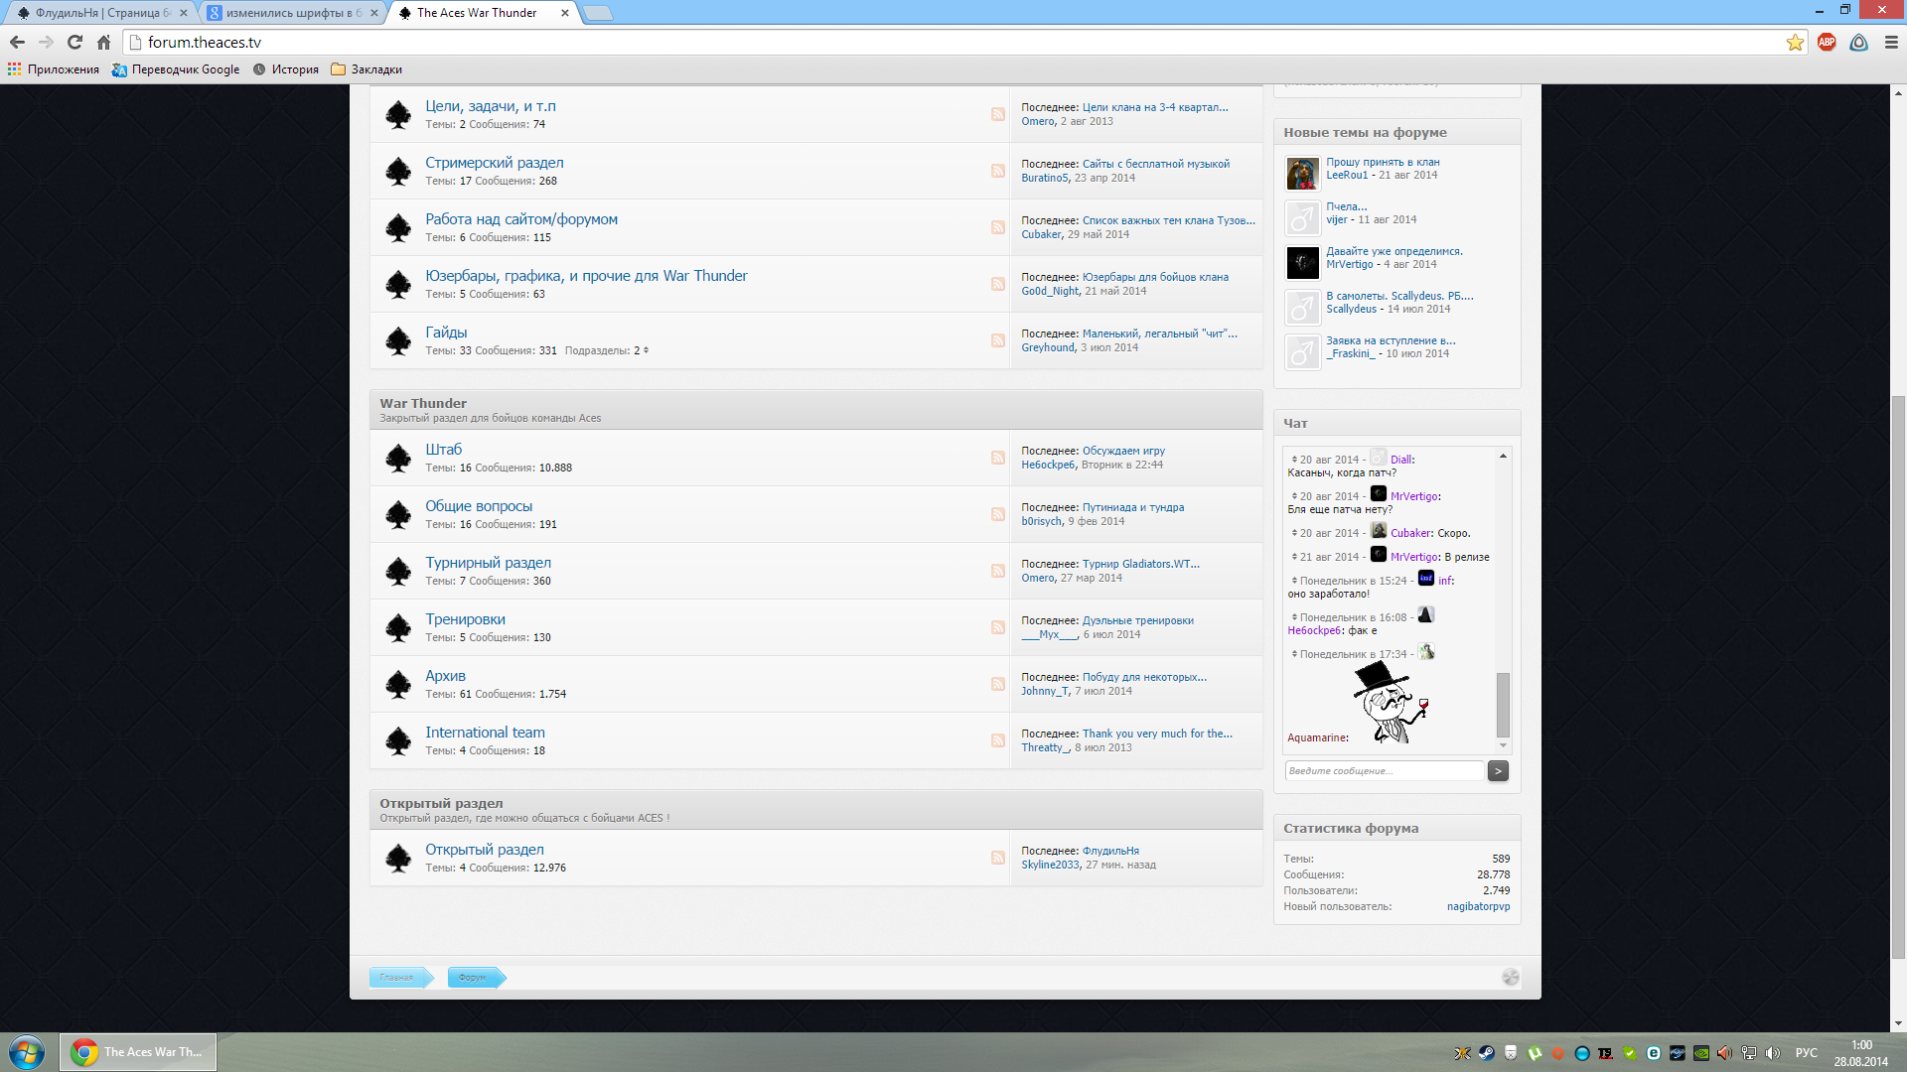Click the Главная breadcrumb button

pos(401,978)
